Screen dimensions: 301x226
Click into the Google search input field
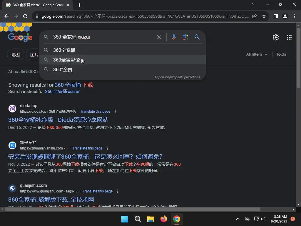103,37
